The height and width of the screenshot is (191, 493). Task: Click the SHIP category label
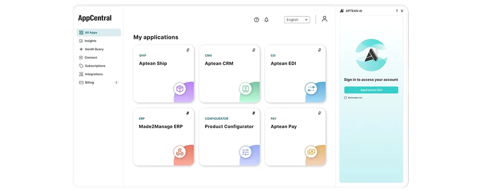click(x=143, y=56)
